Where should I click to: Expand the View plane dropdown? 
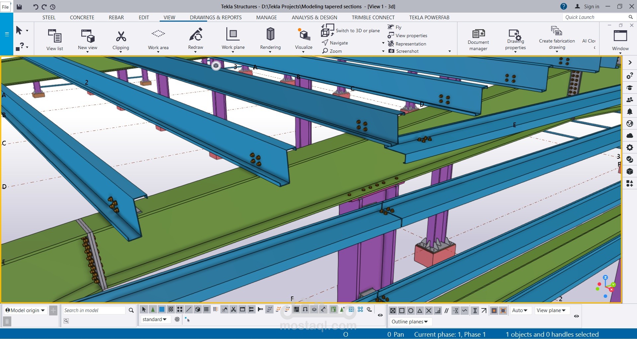point(551,310)
